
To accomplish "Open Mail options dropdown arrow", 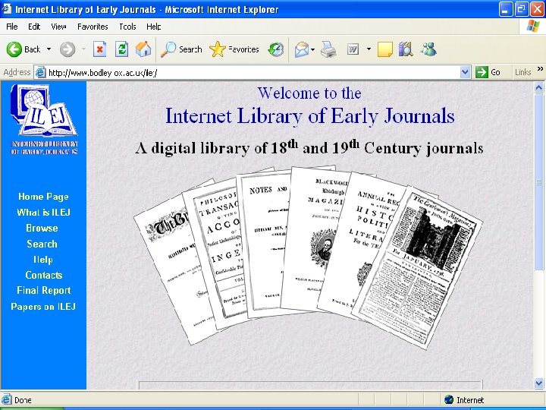I will point(312,49).
